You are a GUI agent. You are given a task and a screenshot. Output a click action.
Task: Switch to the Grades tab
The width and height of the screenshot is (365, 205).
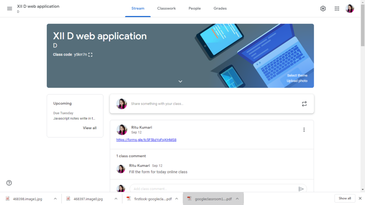[x=220, y=9]
